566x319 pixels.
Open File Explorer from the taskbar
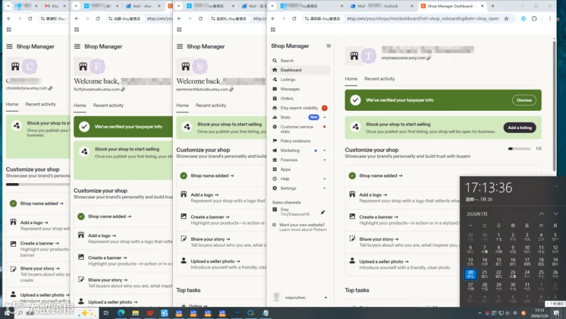135,313
